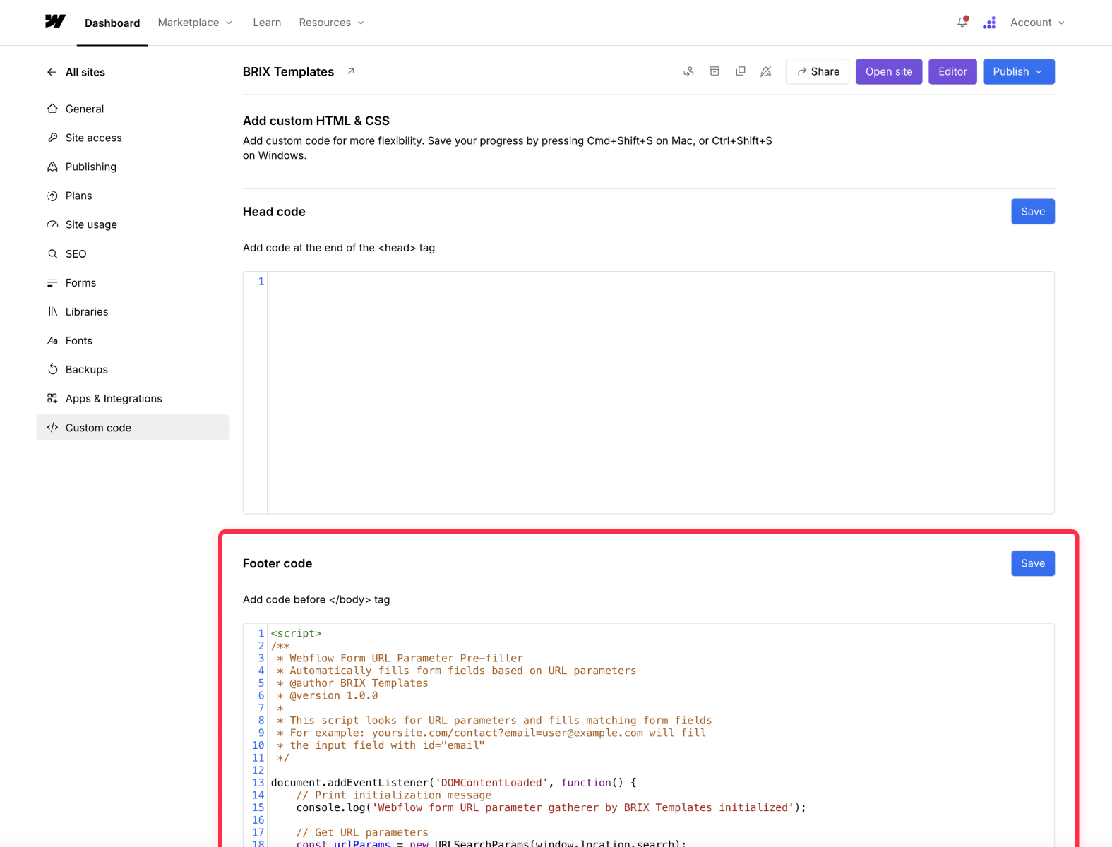Image resolution: width=1112 pixels, height=847 pixels.
Task: Open the Account dropdown menu
Action: tap(1037, 23)
